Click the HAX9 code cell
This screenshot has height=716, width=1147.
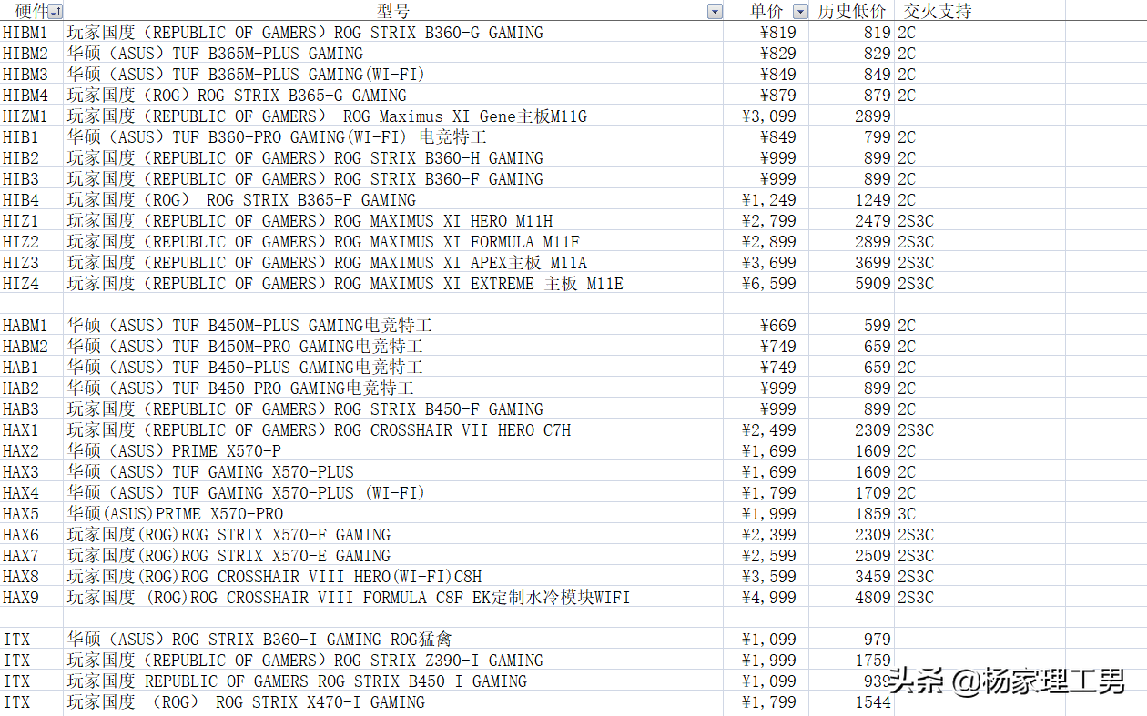[32, 598]
